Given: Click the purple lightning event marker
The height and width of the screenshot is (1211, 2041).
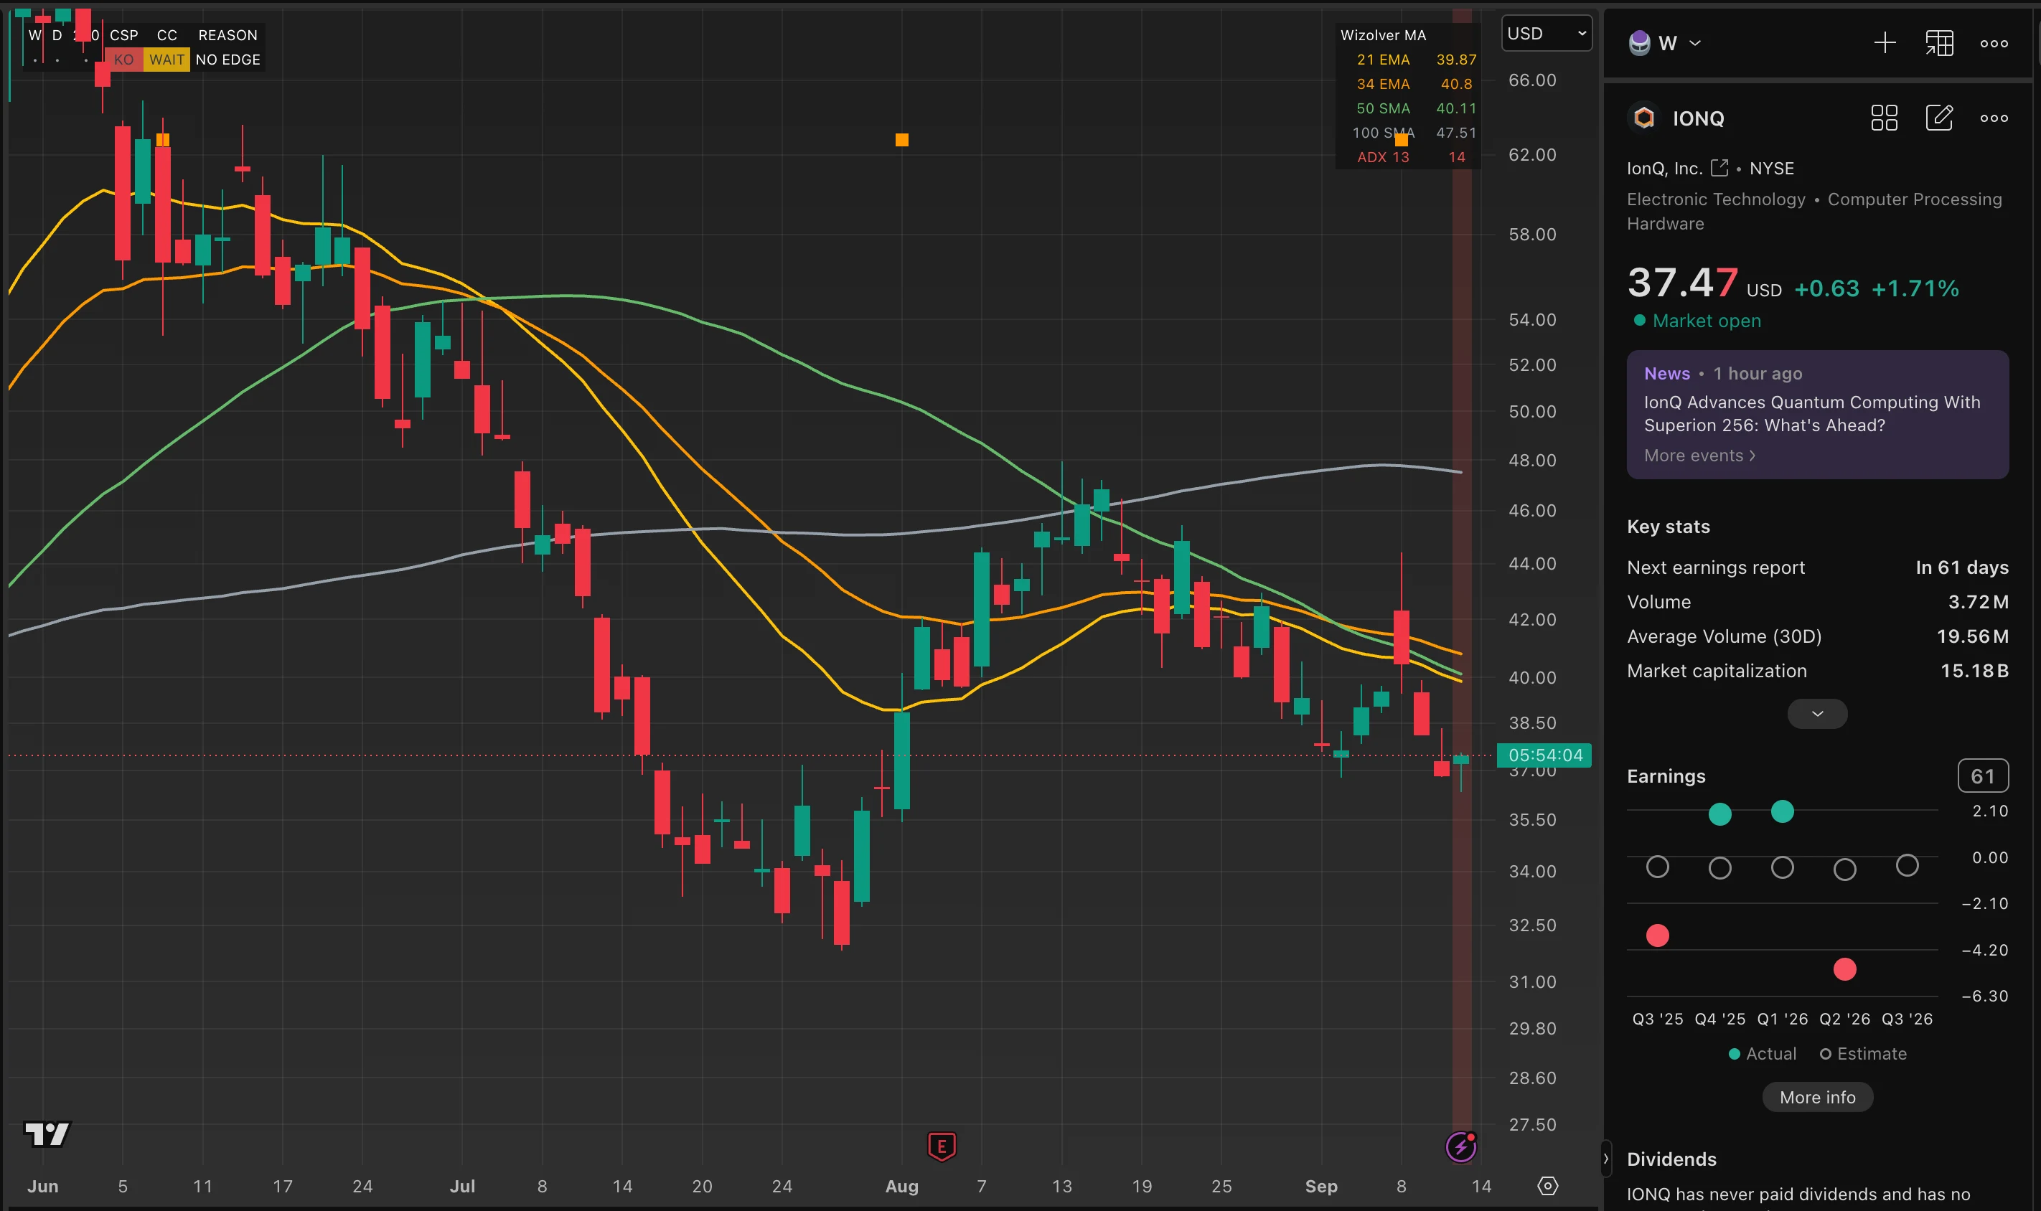Looking at the screenshot, I should point(1460,1146).
